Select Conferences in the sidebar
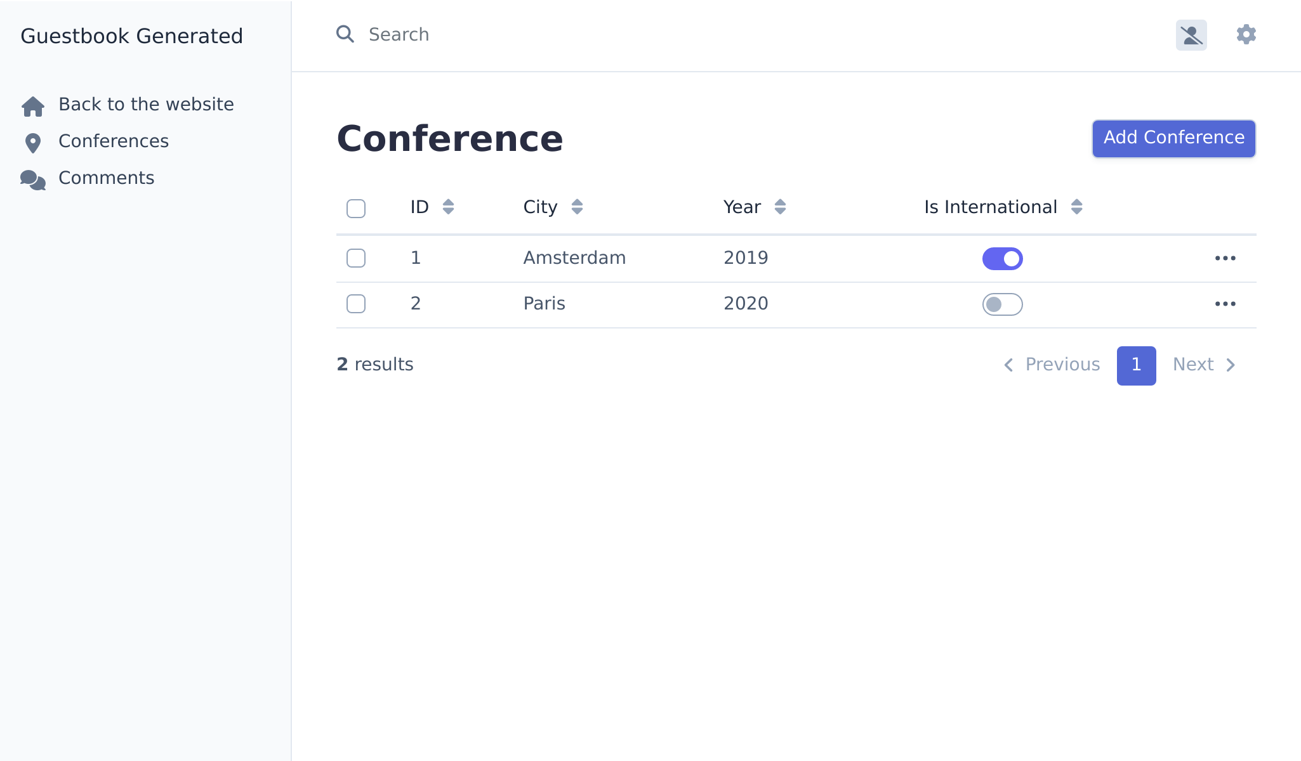1301x761 pixels. coord(114,141)
